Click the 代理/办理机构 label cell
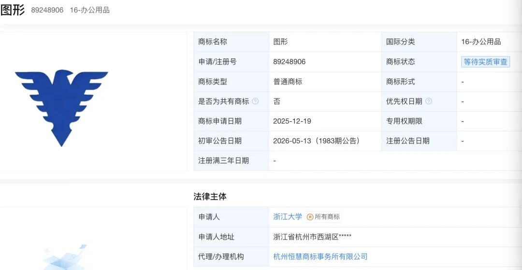The width and height of the screenshot is (522, 270). tap(232, 256)
